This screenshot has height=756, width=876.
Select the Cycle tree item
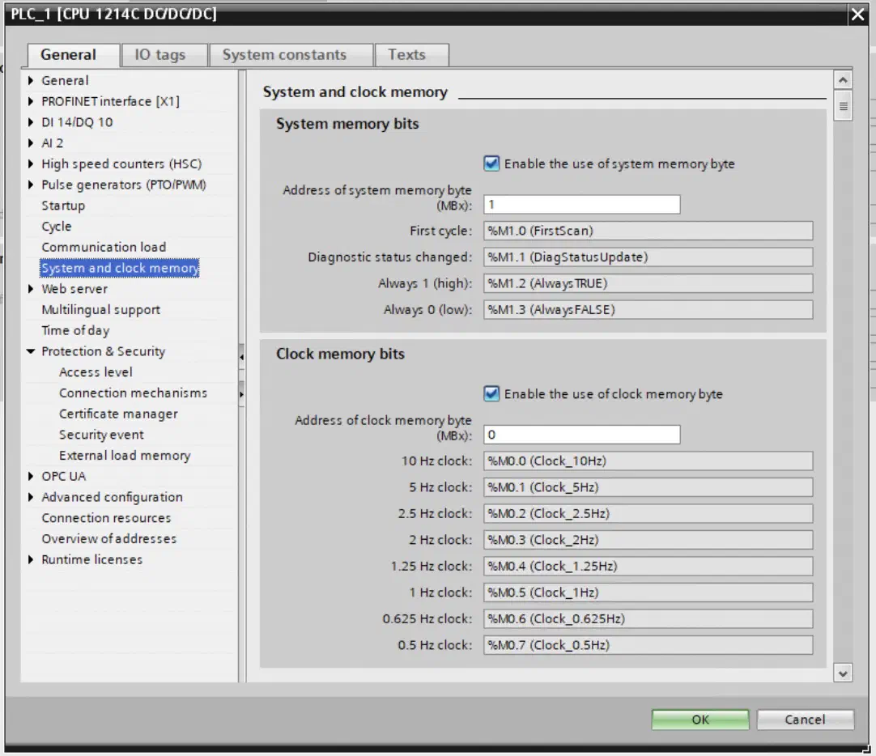(x=57, y=226)
